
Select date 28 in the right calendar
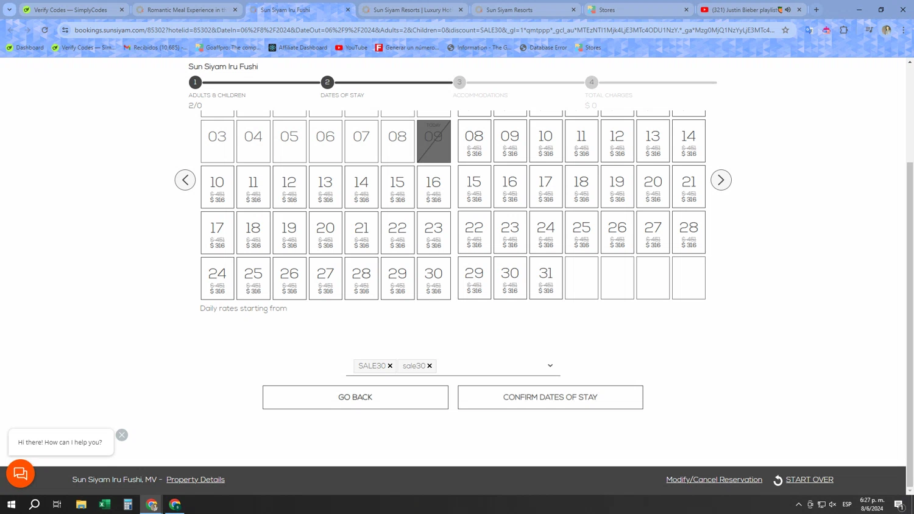(689, 233)
